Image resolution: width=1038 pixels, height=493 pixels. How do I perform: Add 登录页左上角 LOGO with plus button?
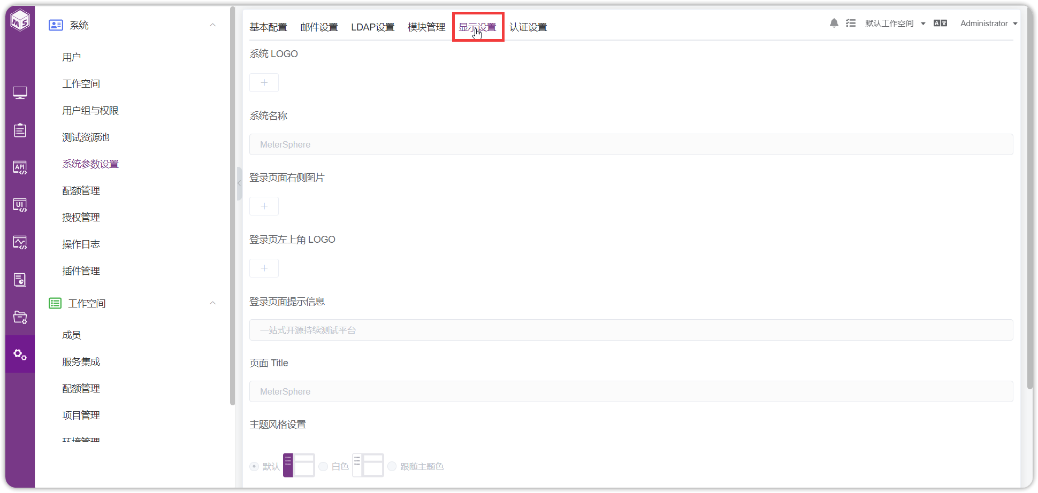pyautogui.click(x=264, y=268)
